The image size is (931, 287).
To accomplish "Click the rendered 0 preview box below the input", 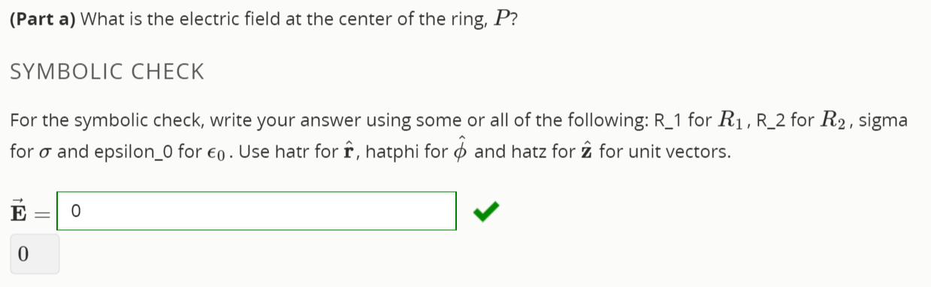I will (x=35, y=254).
